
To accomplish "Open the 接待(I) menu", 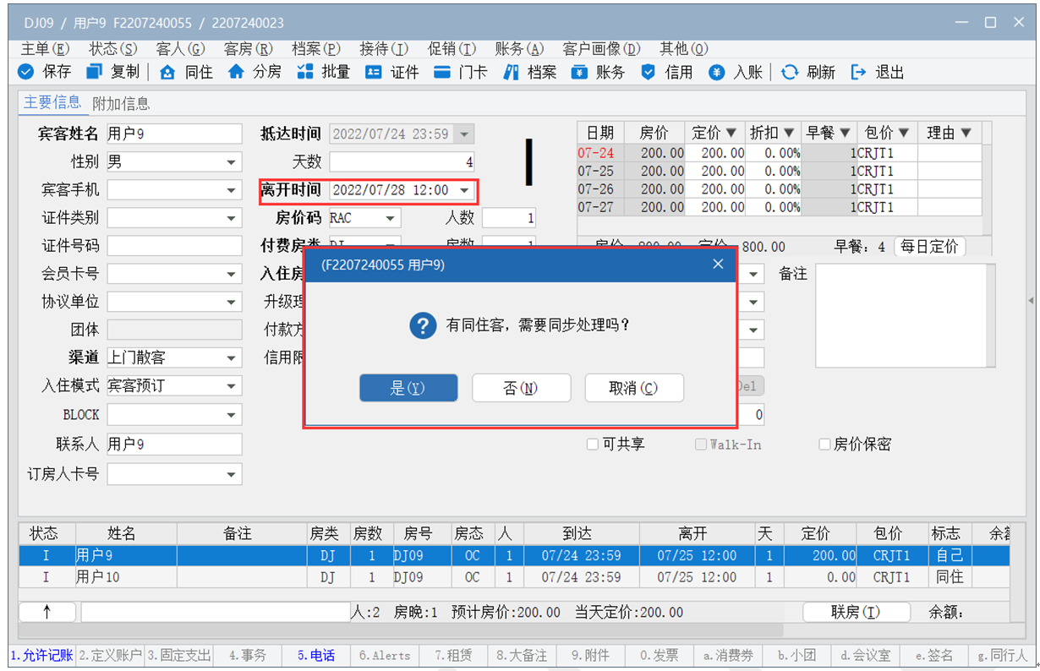I will coord(383,49).
